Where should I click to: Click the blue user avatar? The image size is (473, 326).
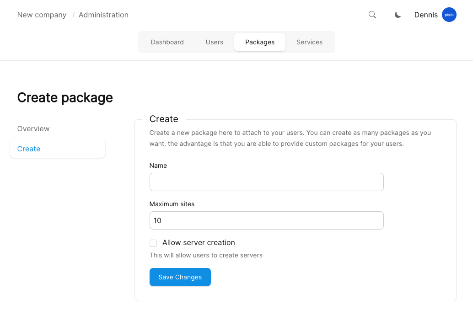coord(449,15)
